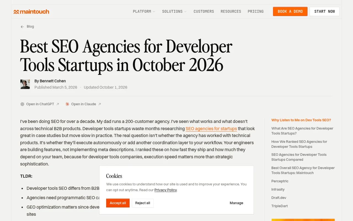Click the Book a Demo button
The width and height of the screenshot is (353, 221).
click(290, 11)
